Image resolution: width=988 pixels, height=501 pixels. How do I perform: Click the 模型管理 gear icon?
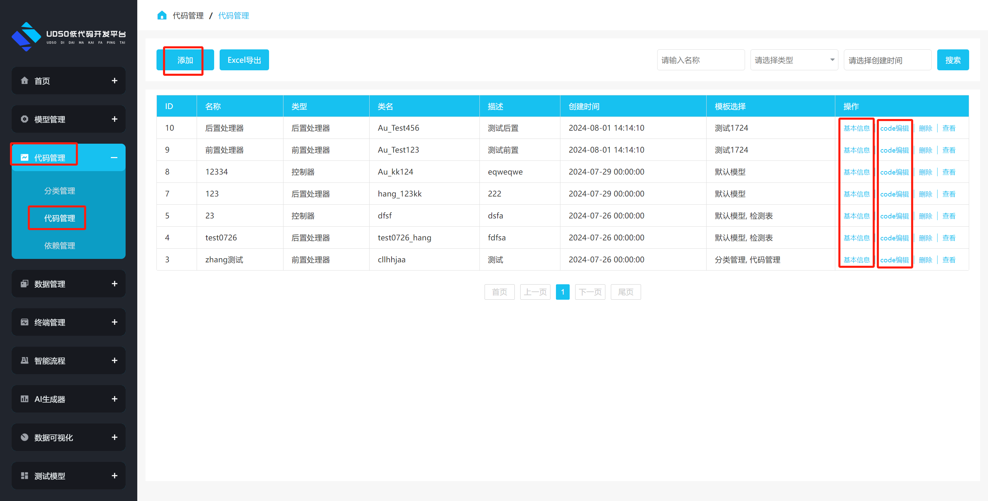pos(25,119)
